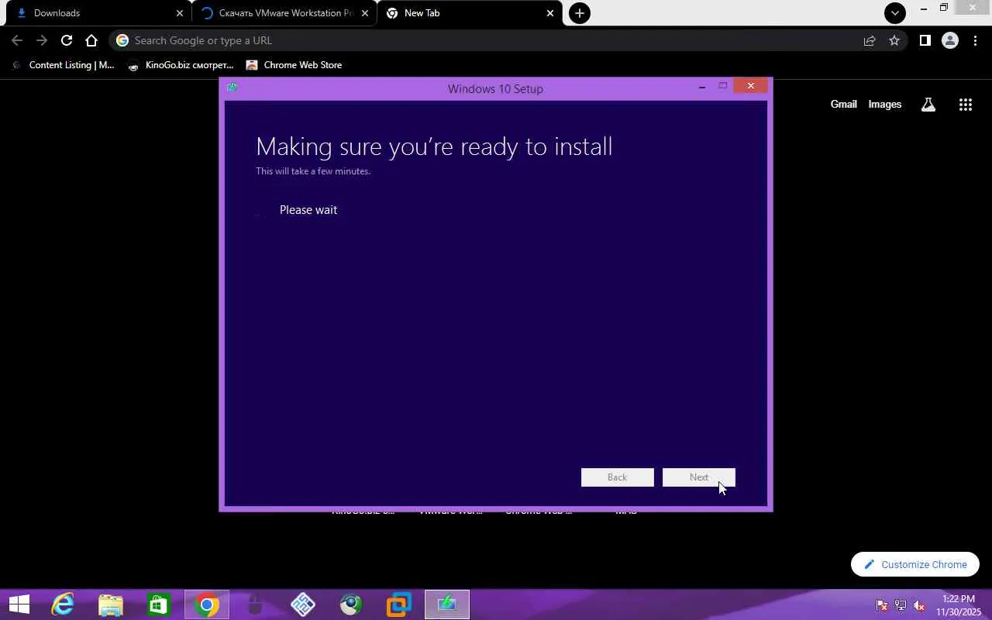Click the Back button in Setup
The image size is (992, 620).
[618, 477]
